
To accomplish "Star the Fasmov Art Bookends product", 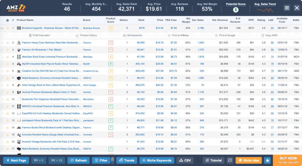I will 7,50.
